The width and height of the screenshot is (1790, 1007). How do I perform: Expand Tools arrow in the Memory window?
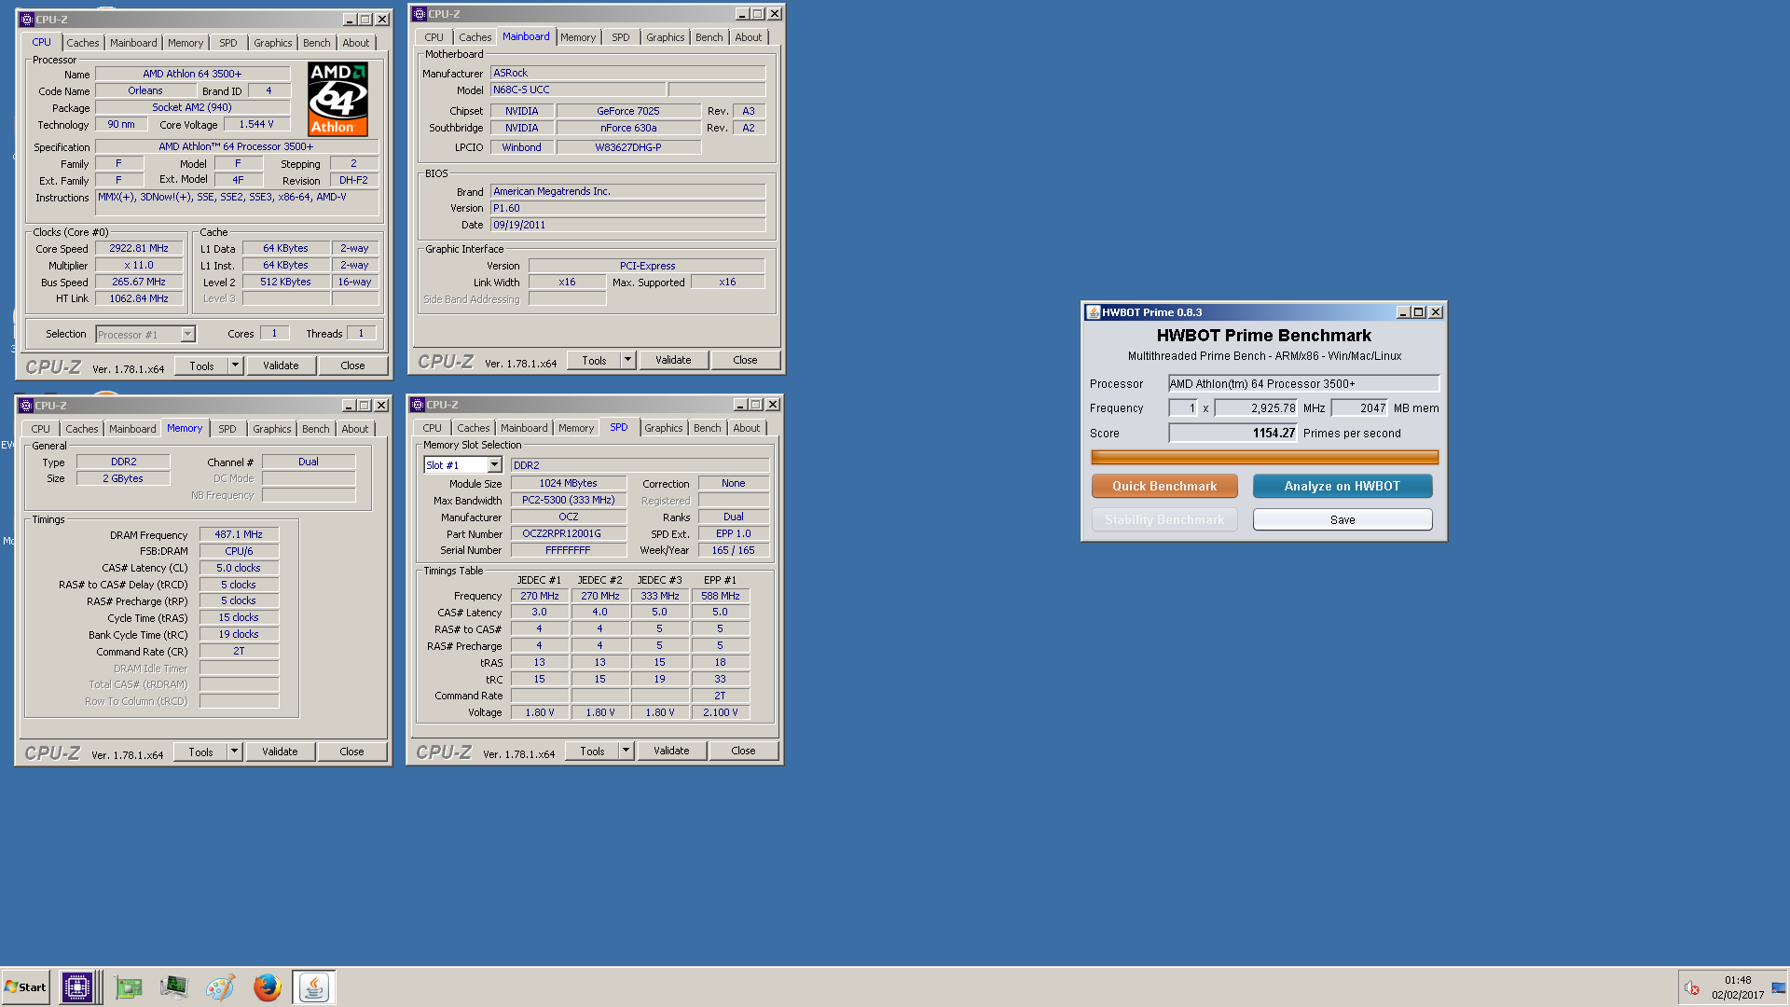click(x=235, y=752)
